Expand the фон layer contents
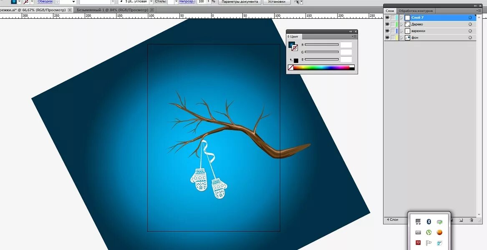The width and height of the screenshot is (487, 250). pyautogui.click(x=401, y=37)
